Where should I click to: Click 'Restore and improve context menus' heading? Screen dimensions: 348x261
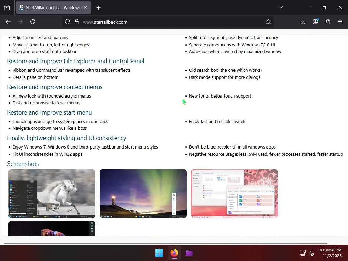tap(55, 87)
